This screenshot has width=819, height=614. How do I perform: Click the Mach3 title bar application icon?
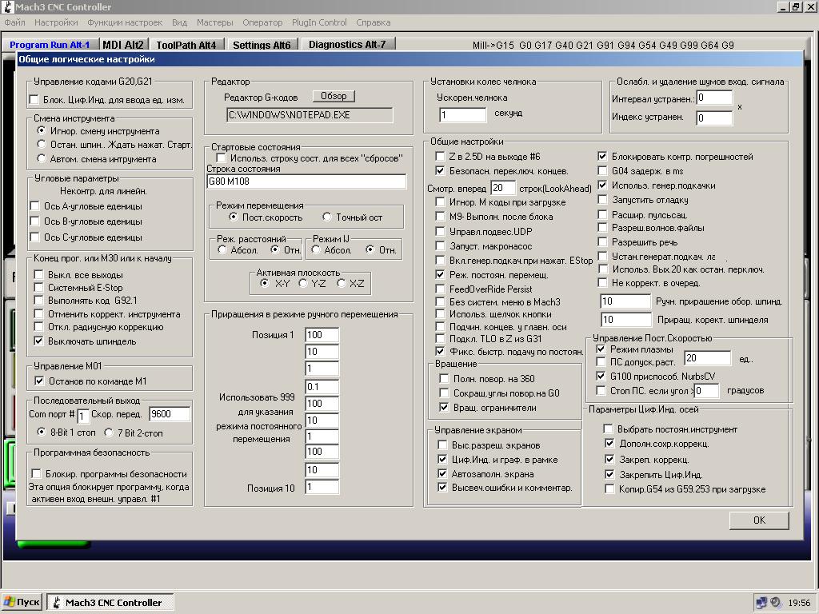[8, 6]
